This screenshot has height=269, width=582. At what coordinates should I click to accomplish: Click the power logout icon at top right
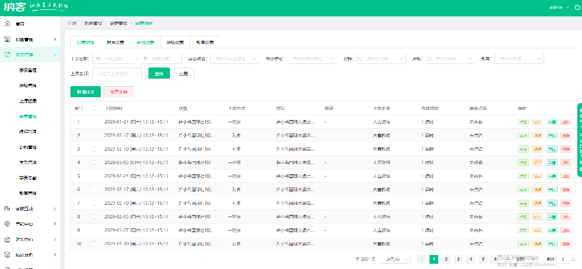point(576,7)
